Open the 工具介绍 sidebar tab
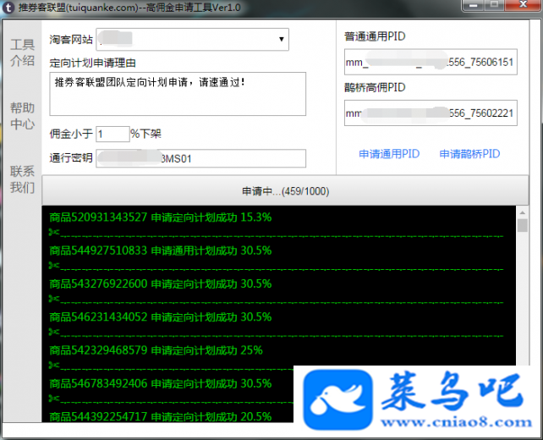Screen dimensions: 543x440 [x=22, y=52]
